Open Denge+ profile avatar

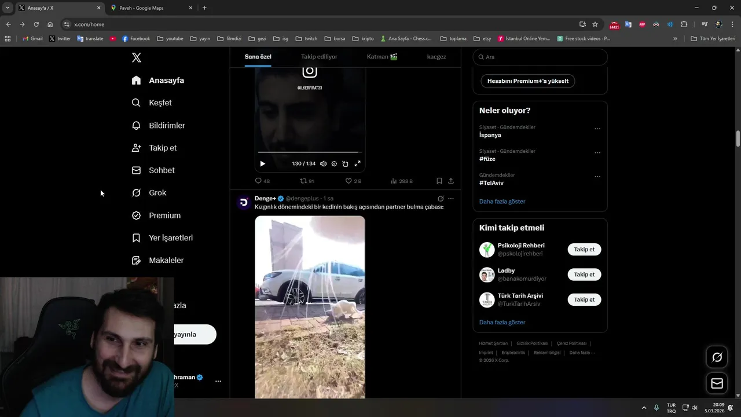point(244,202)
